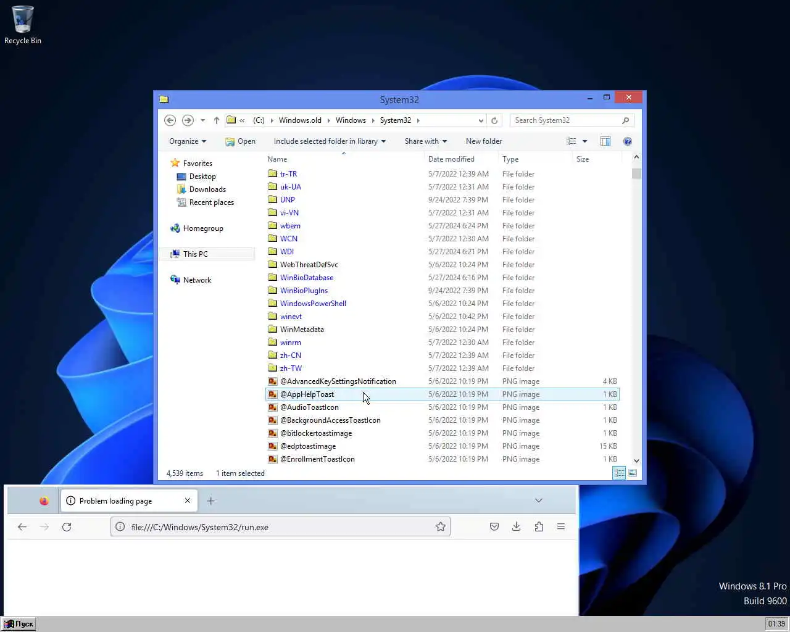Open the Organize dropdown menu
This screenshot has height=632, width=790.
point(188,141)
